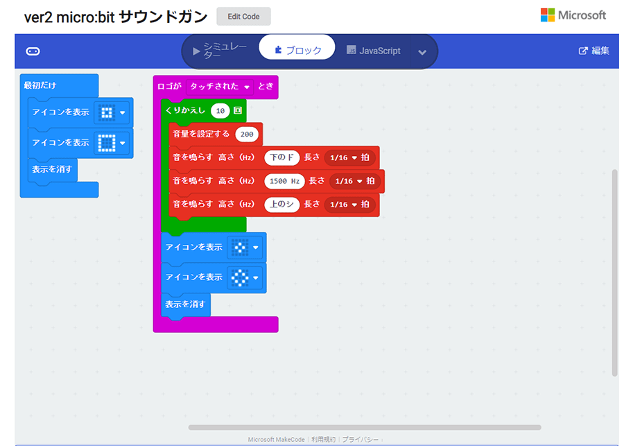Select the 音量を設定する block label
This screenshot has width=624, height=446.
pos(201,134)
